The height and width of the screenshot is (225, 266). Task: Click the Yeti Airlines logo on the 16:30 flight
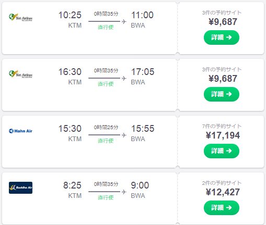(20, 74)
